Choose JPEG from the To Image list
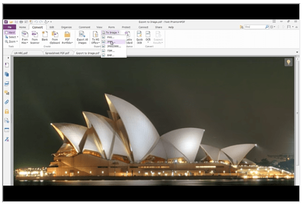The width and height of the screenshot is (303, 204). coord(113,41)
